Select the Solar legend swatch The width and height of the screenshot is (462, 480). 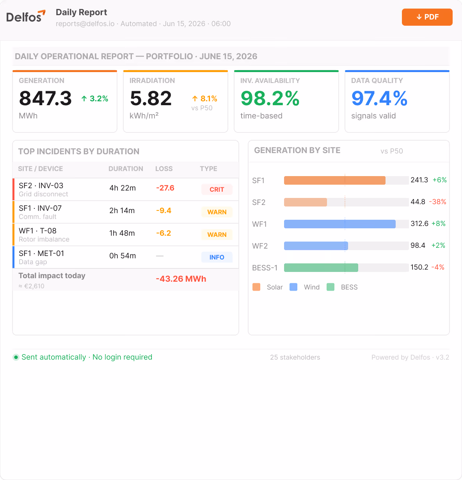click(256, 287)
